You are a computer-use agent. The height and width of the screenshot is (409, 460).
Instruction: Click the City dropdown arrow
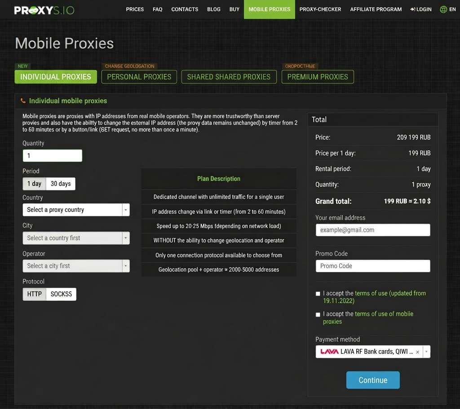click(x=126, y=238)
